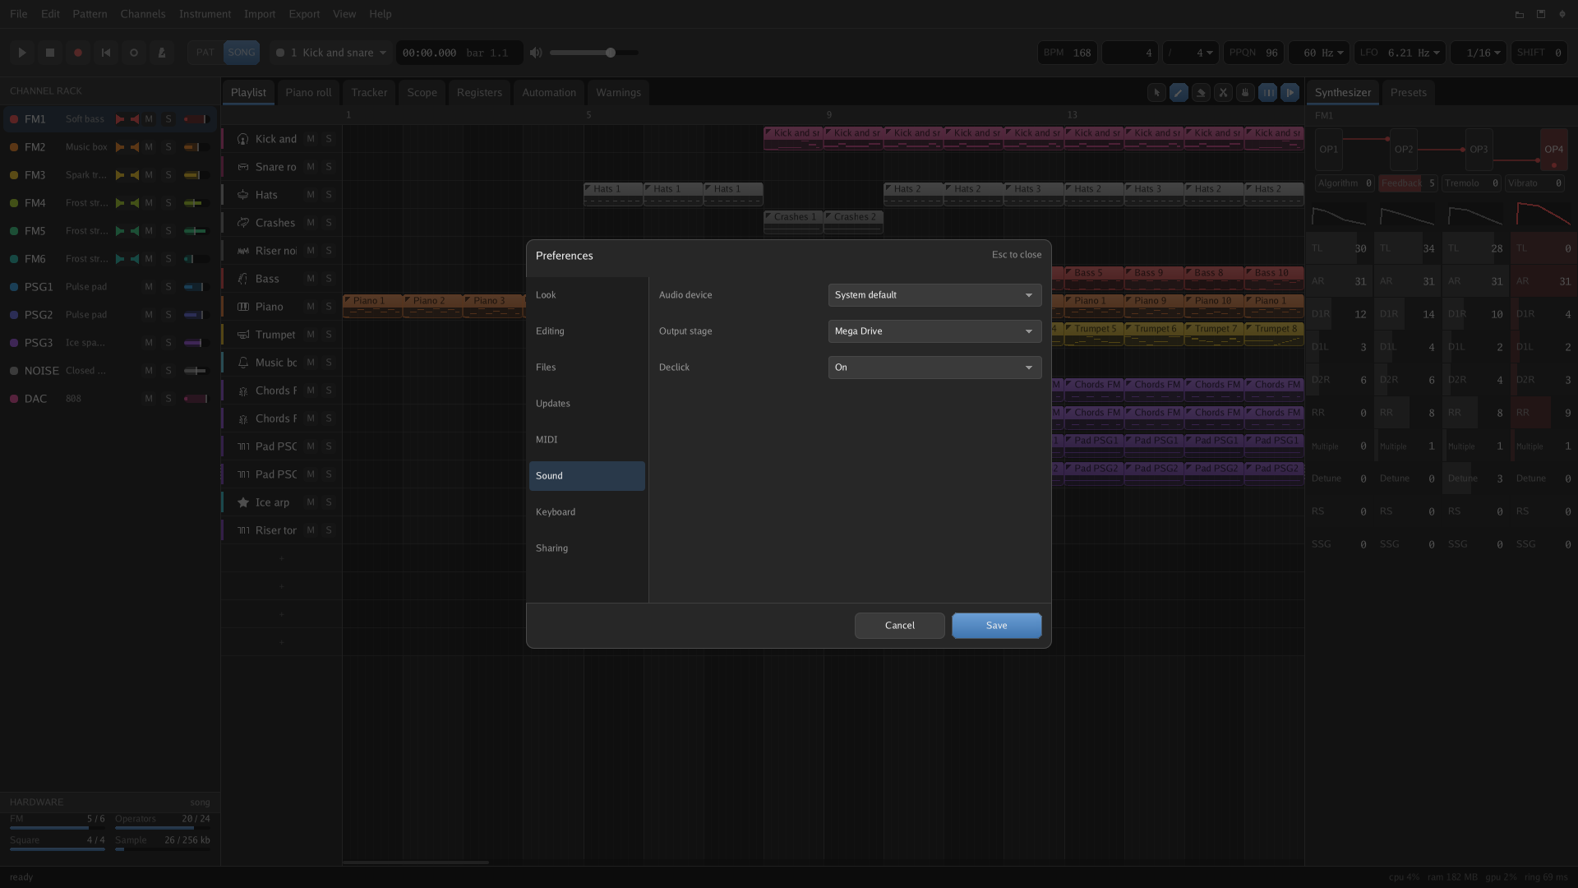Click the BPM 168 field
Screen dimensions: 1578x888
[1067, 53]
